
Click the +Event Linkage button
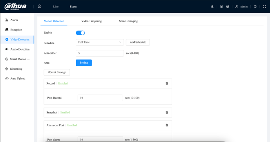[57, 72]
